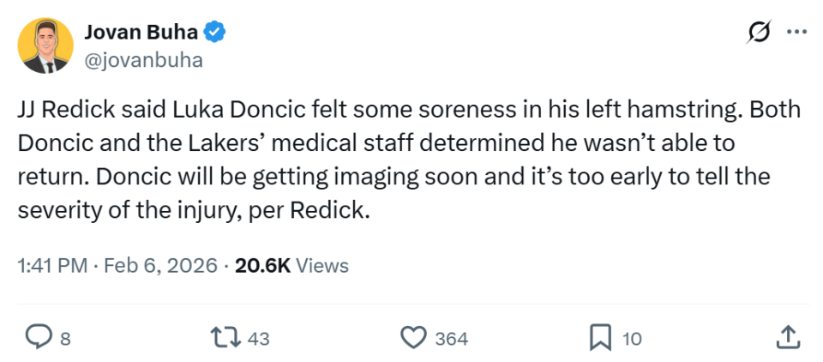Click the 364 likes count
This screenshot has width=823, height=362.
451,339
